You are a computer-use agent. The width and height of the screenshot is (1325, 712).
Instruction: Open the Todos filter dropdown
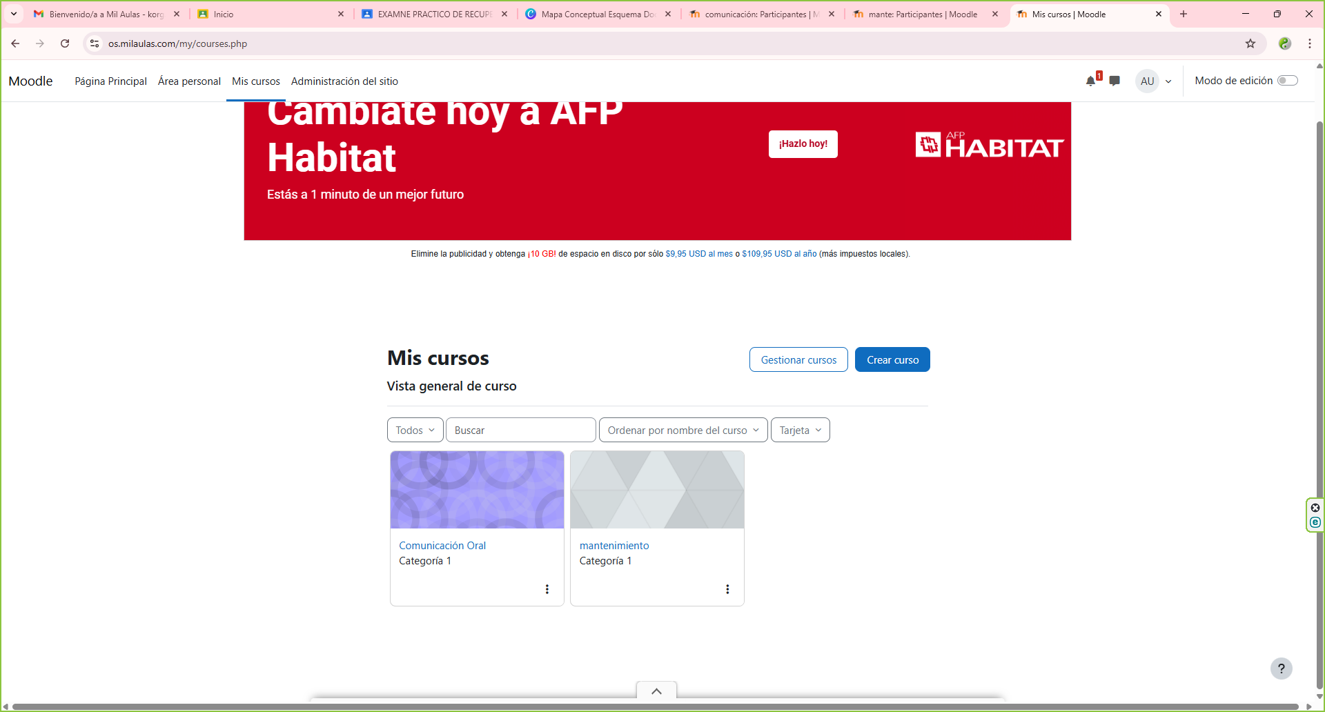pos(415,430)
